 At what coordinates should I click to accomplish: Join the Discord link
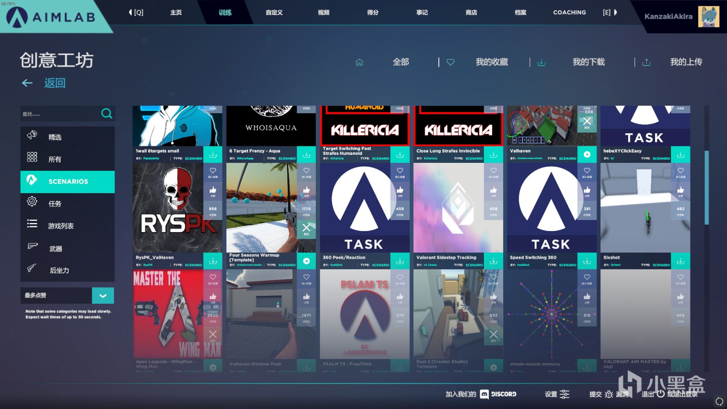click(x=481, y=394)
